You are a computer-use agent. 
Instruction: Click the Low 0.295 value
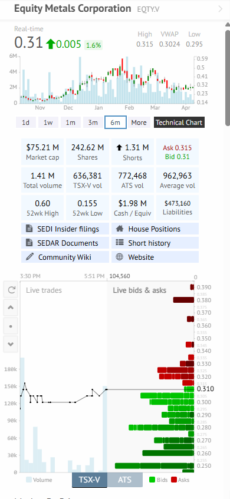(195, 44)
